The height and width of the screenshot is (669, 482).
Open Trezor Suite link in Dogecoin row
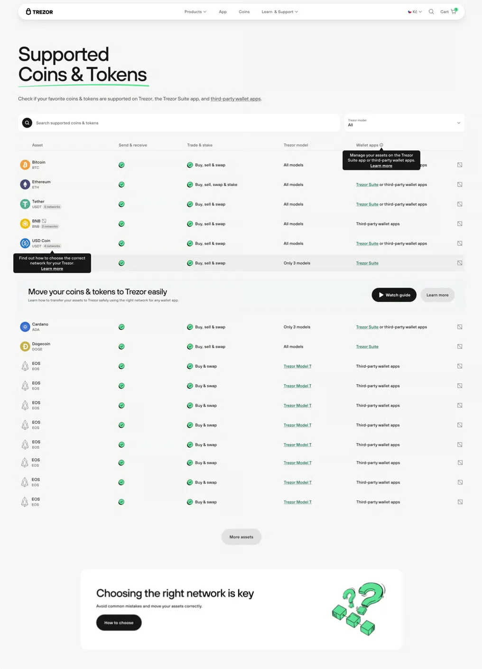click(x=367, y=347)
